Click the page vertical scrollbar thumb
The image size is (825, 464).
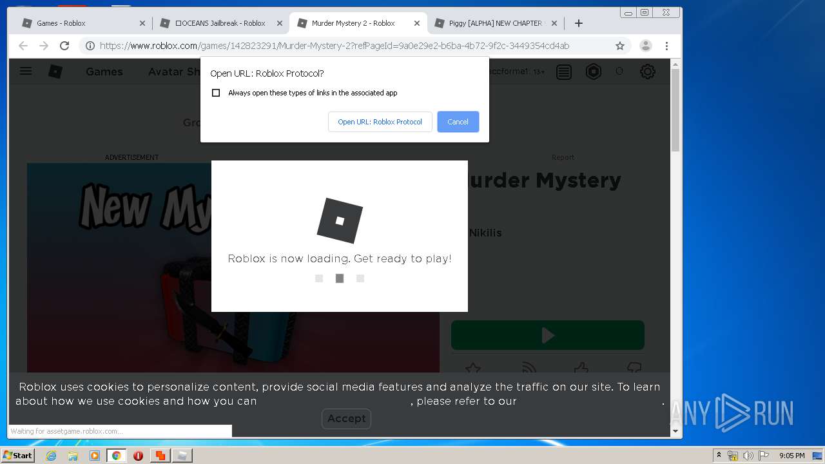tap(675, 110)
